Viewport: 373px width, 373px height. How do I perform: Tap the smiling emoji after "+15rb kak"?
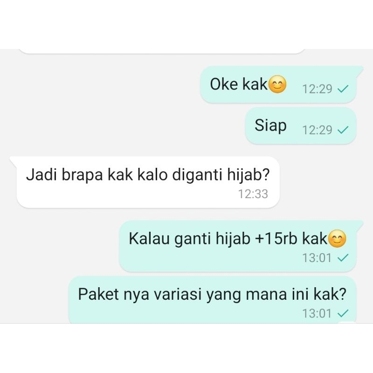(x=337, y=239)
